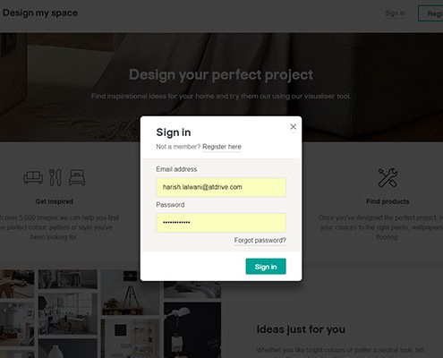
Task: Click the fork and knife dining icon
Action: click(55, 177)
